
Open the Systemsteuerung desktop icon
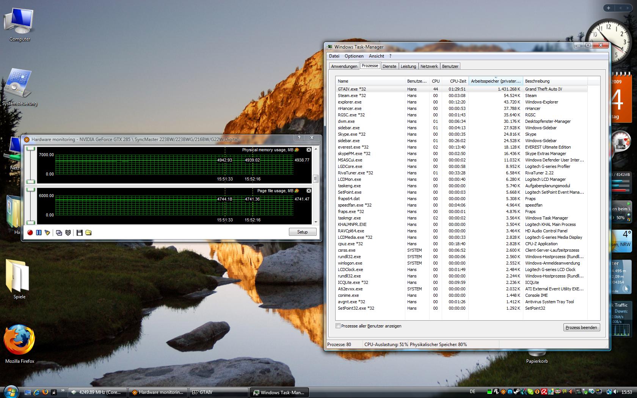point(19,87)
